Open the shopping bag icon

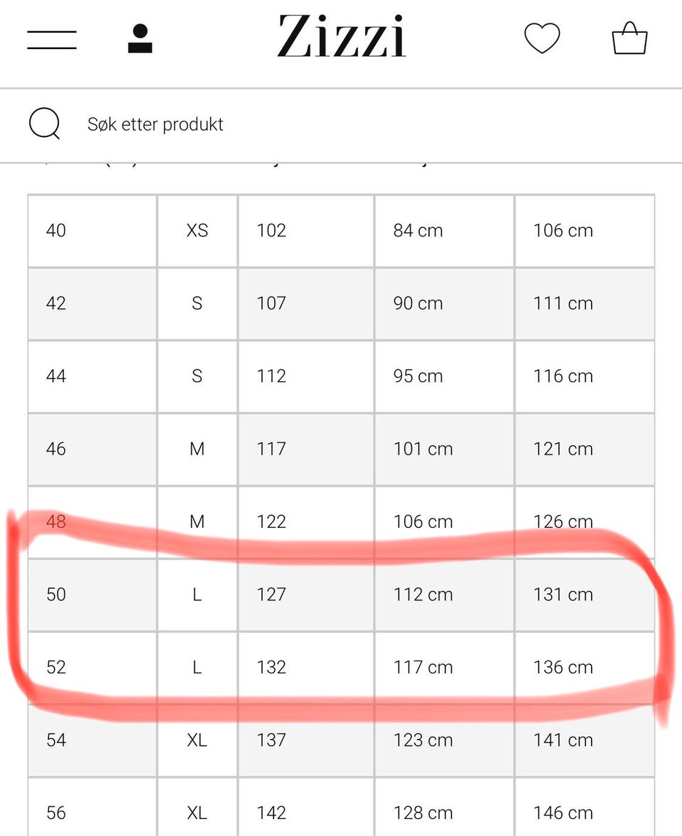[629, 38]
